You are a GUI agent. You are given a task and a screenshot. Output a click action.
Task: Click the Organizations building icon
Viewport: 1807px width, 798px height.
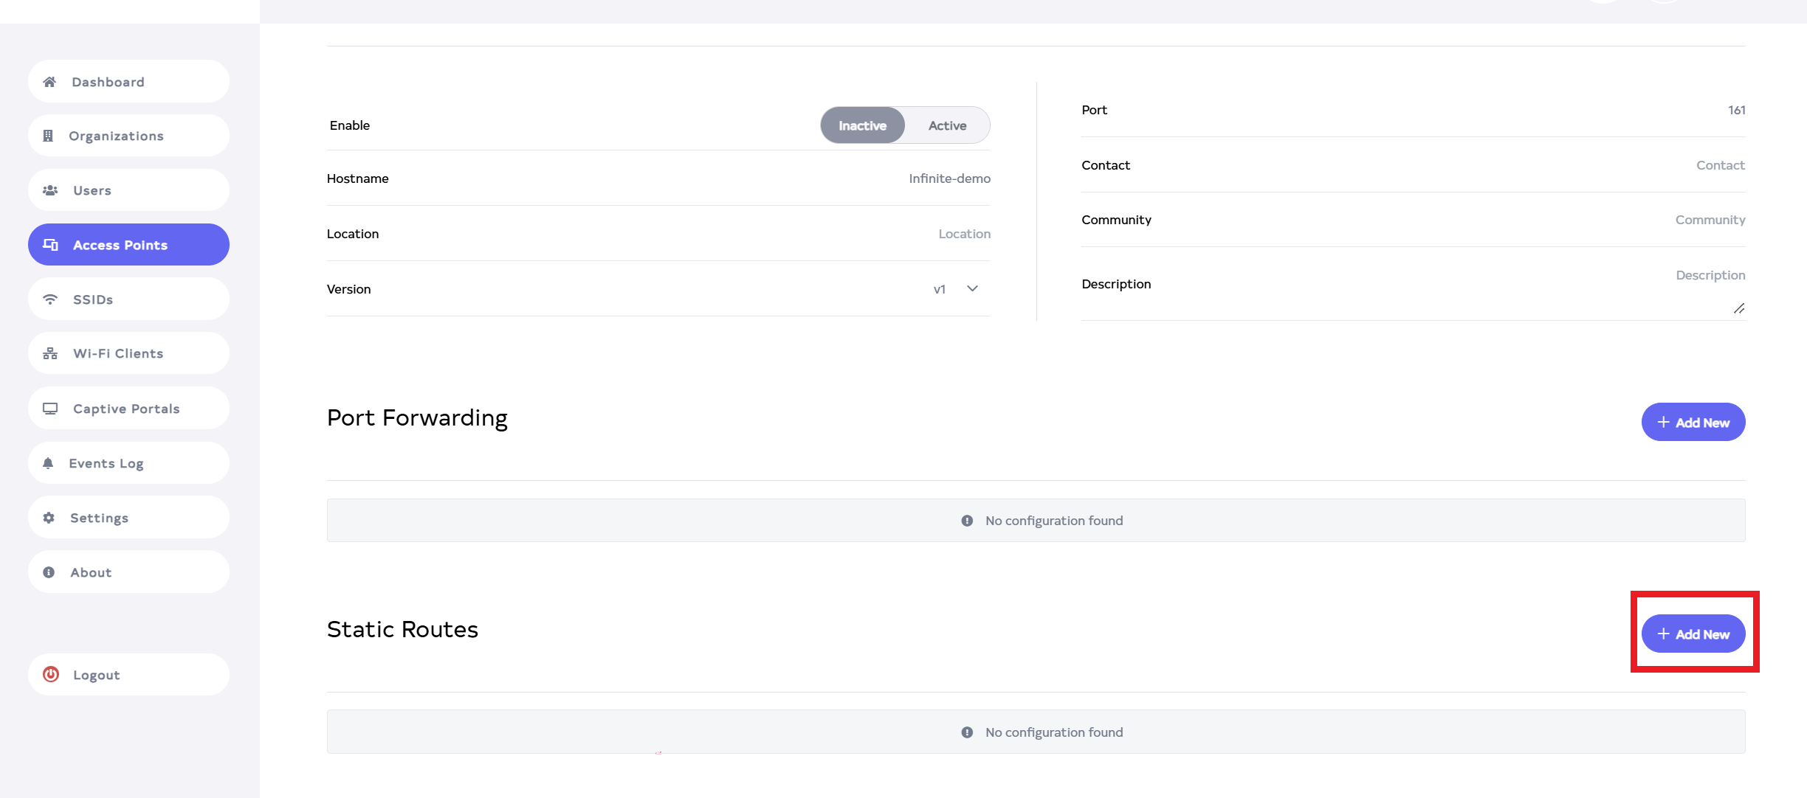48,136
